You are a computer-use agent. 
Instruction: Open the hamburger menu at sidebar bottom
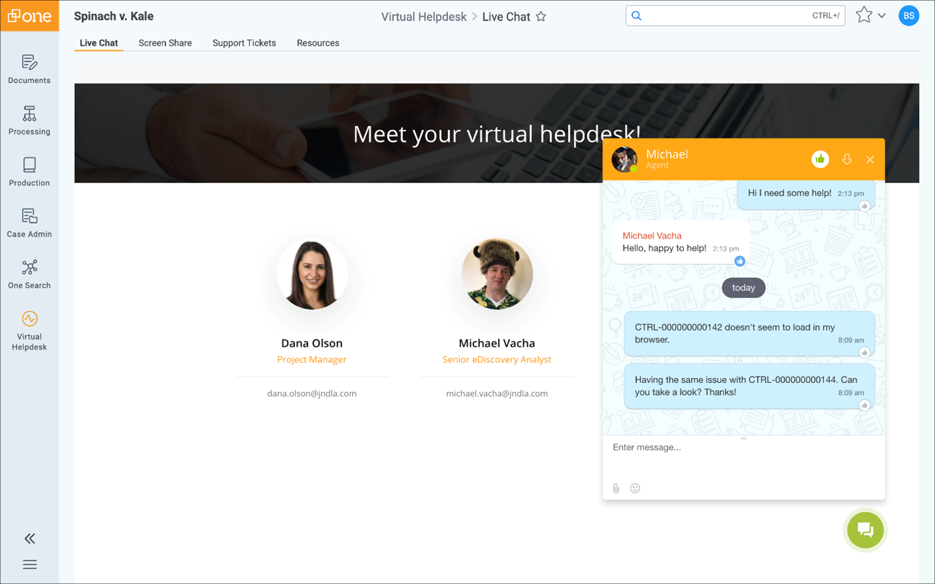[29, 564]
